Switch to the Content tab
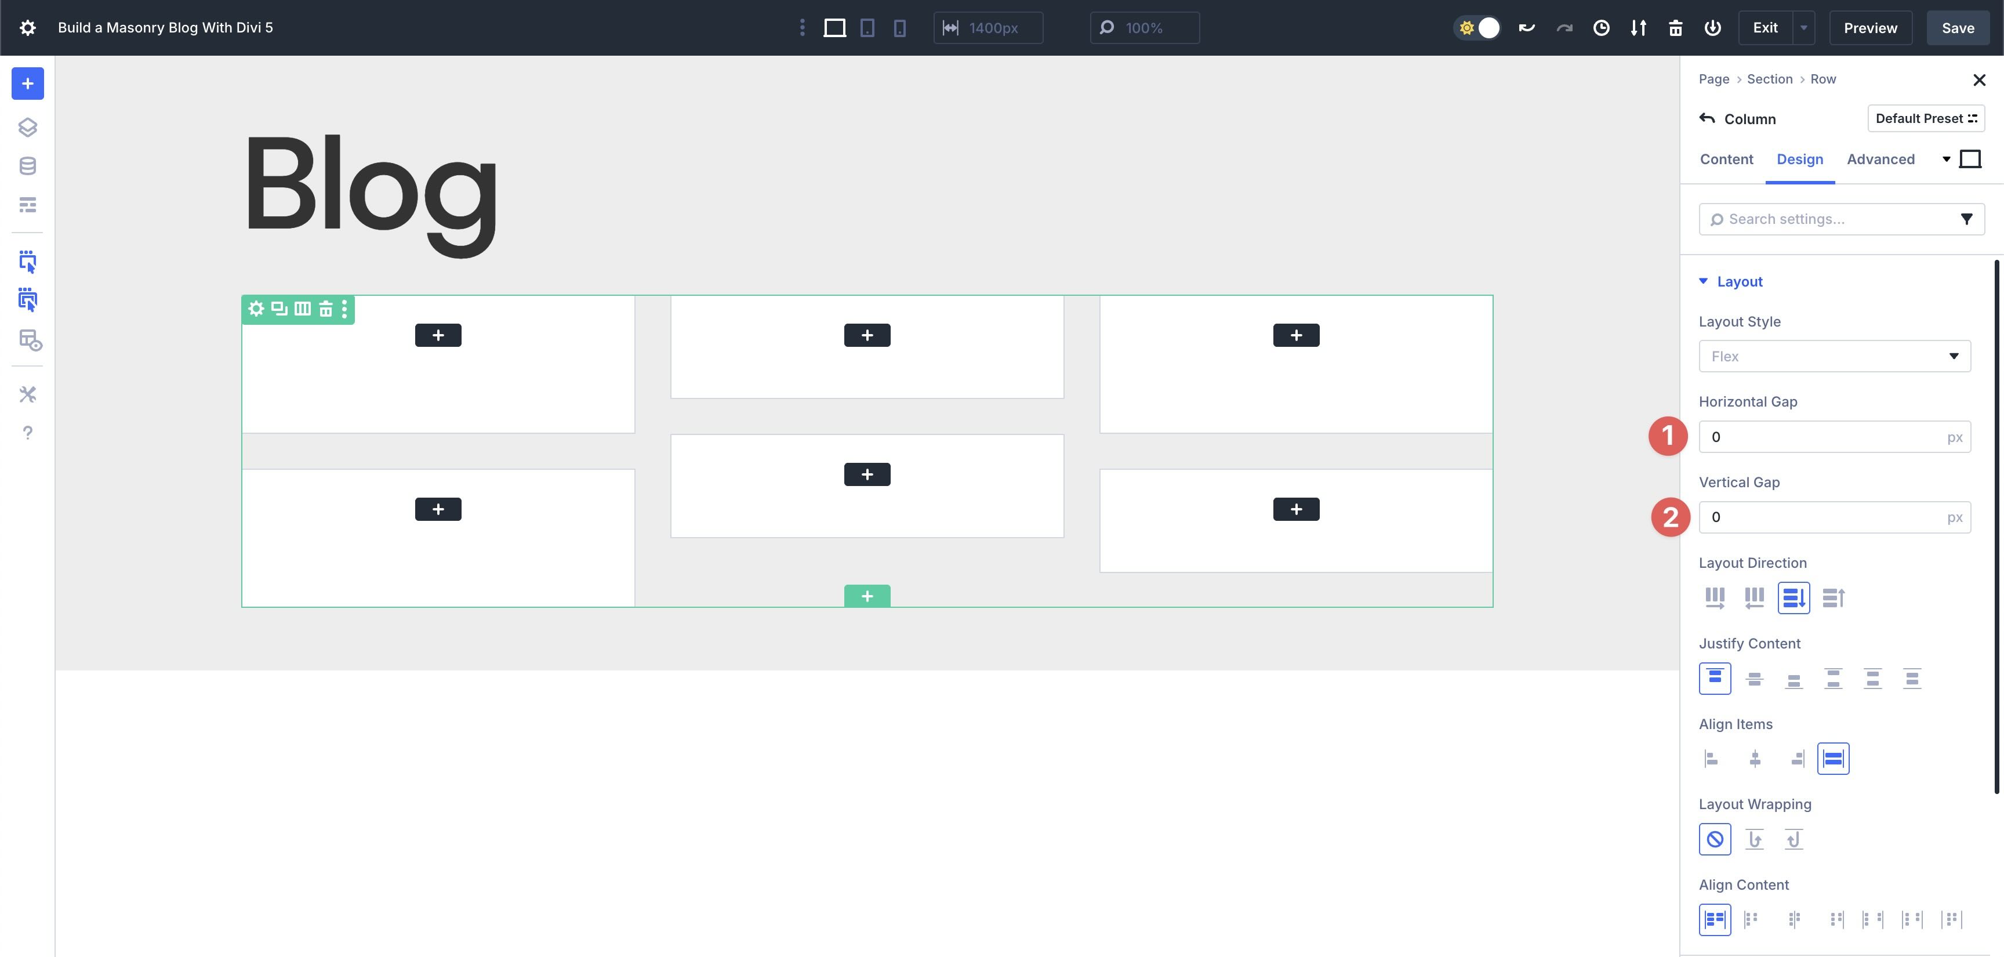The height and width of the screenshot is (957, 2004). click(x=1726, y=159)
